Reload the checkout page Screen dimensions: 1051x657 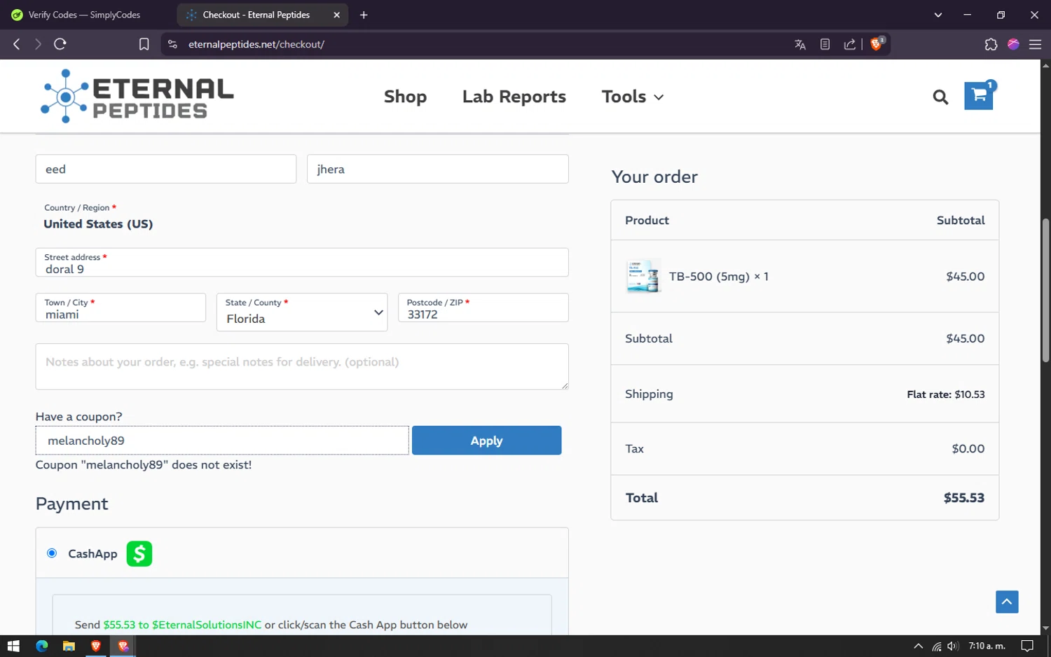[x=60, y=44]
